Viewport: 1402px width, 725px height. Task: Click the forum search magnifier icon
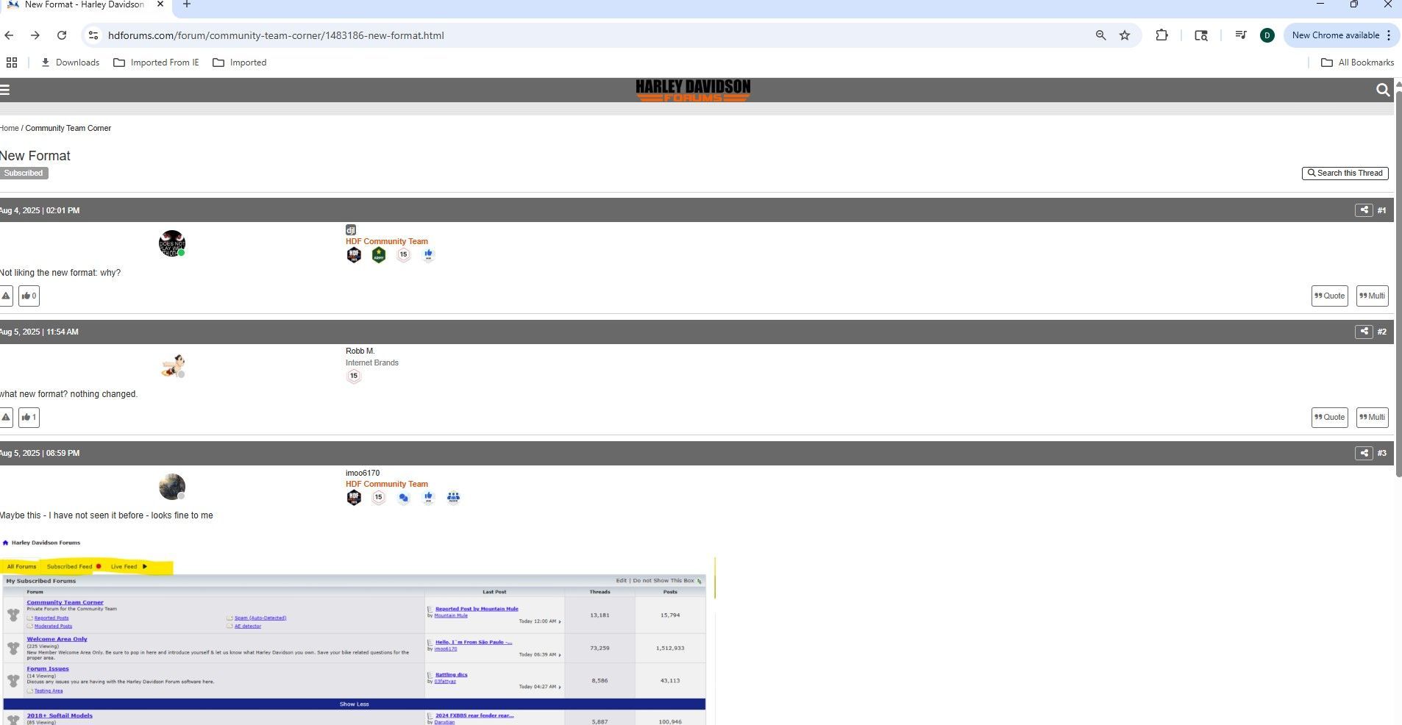(1382, 90)
